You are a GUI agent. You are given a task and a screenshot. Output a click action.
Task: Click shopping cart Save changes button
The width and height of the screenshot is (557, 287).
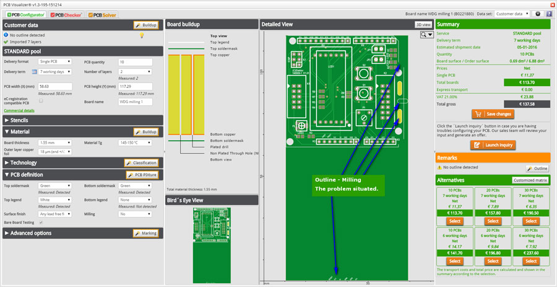click(493, 114)
